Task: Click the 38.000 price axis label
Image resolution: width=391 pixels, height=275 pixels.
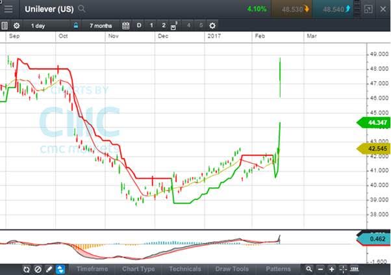Action: pyautogui.click(x=379, y=215)
